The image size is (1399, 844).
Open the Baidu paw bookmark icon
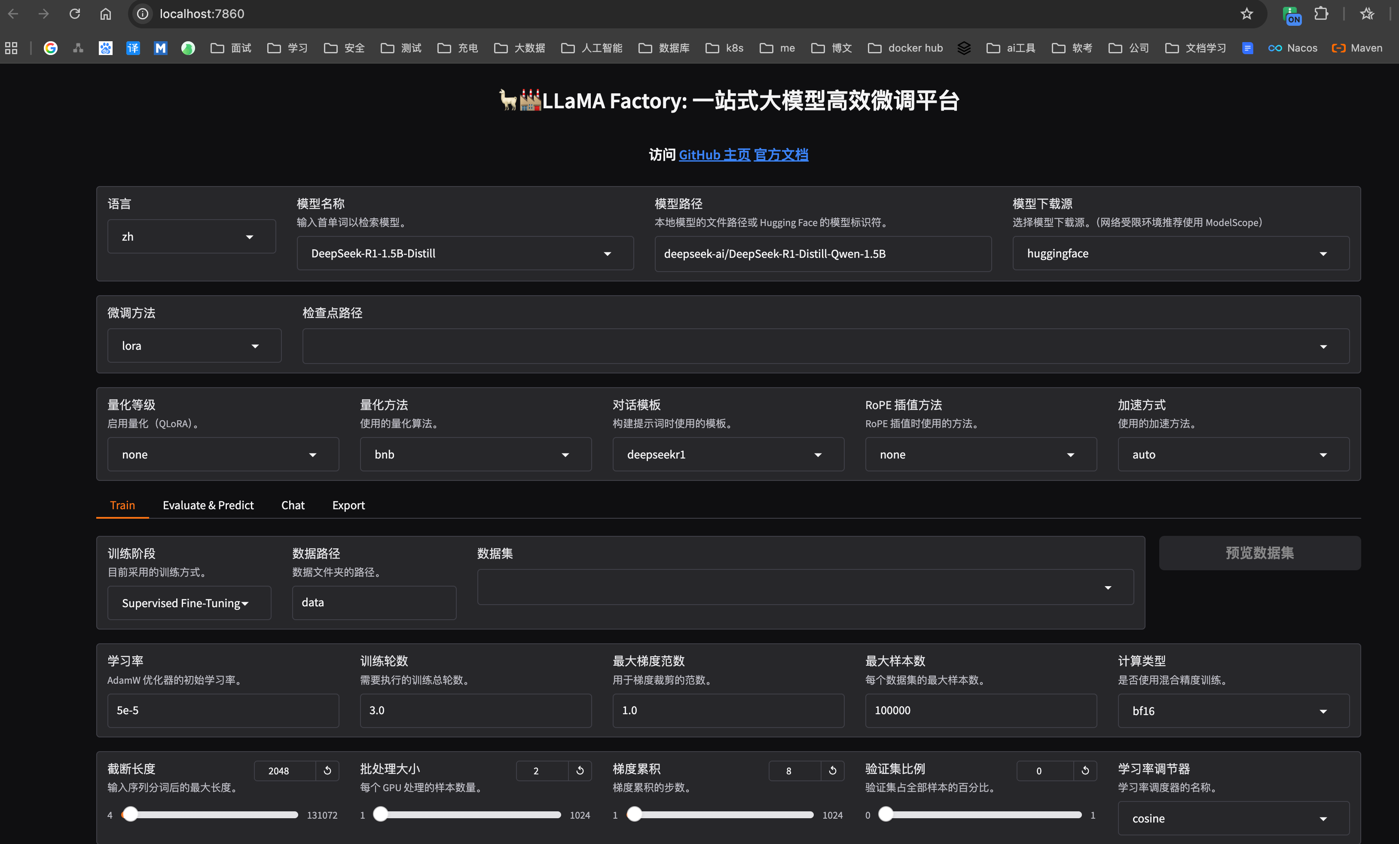pos(106,48)
